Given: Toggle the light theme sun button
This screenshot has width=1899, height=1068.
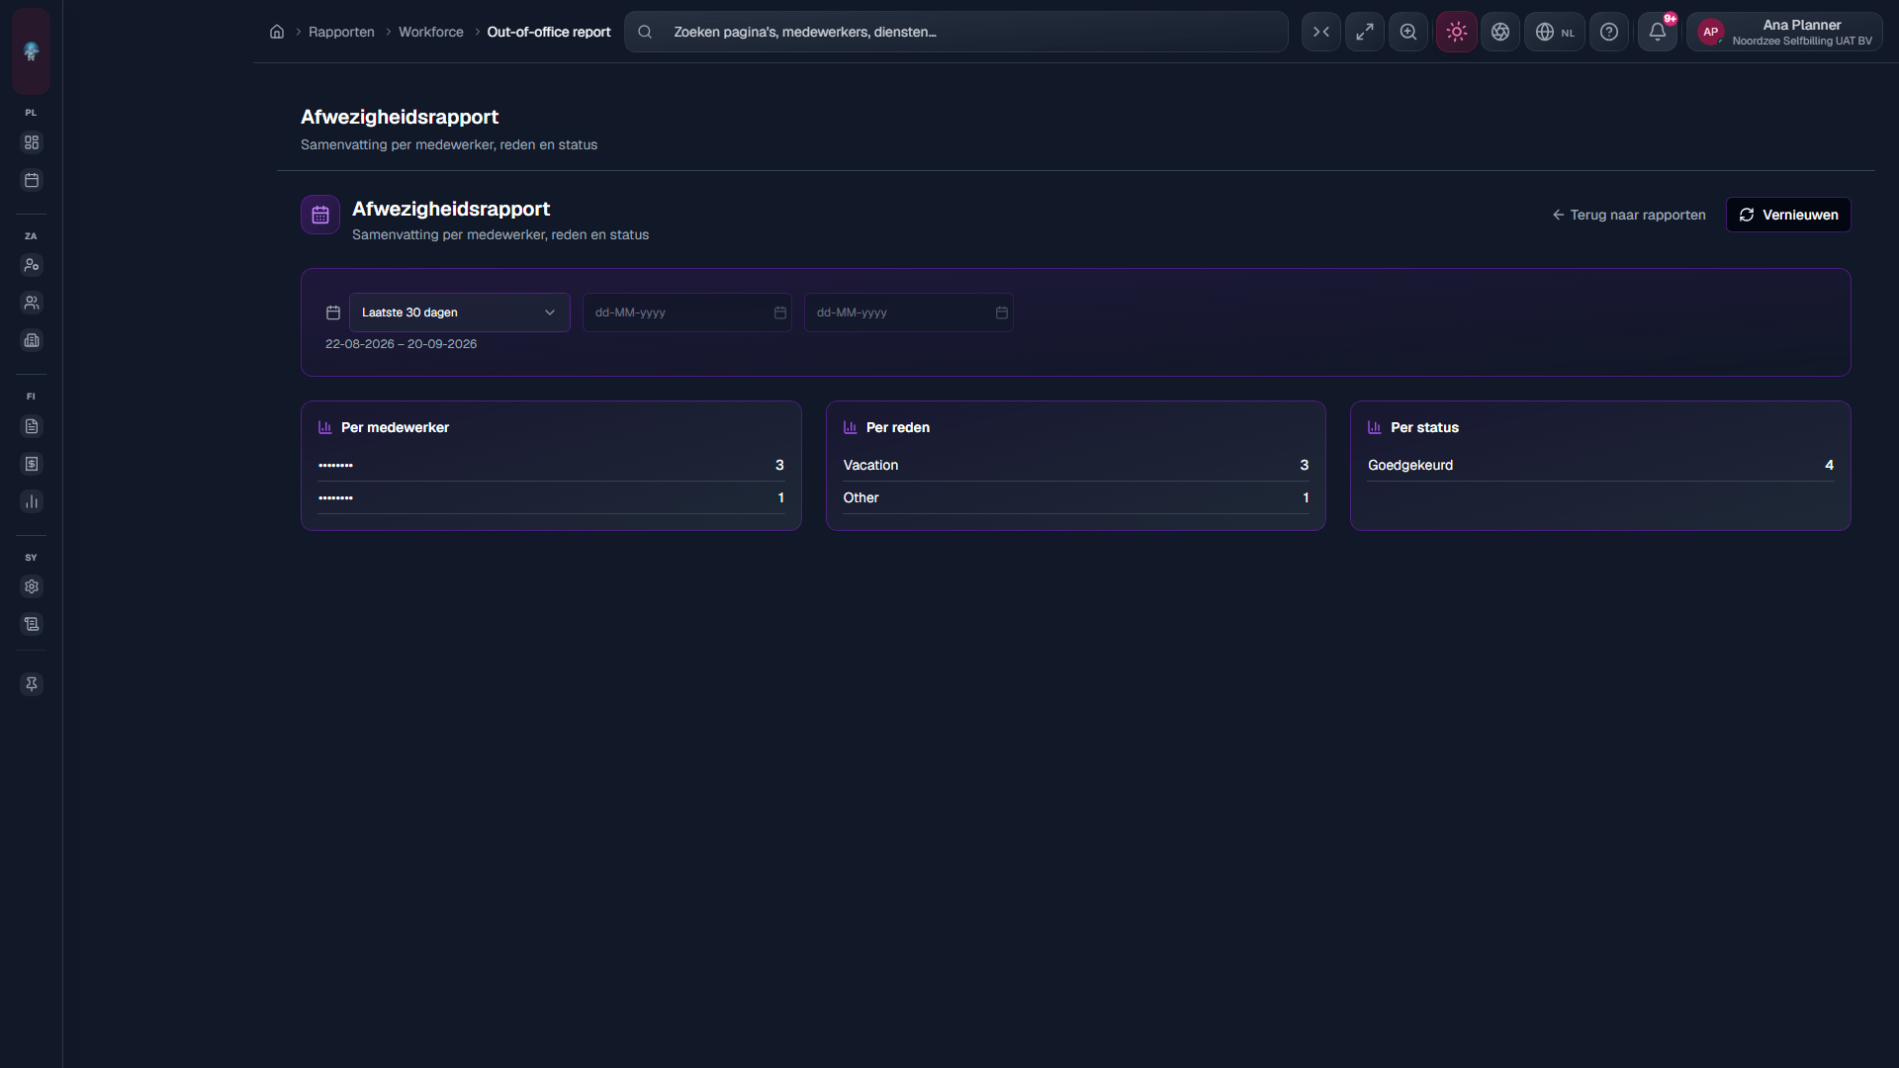Looking at the screenshot, I should tap(1457, 32).
